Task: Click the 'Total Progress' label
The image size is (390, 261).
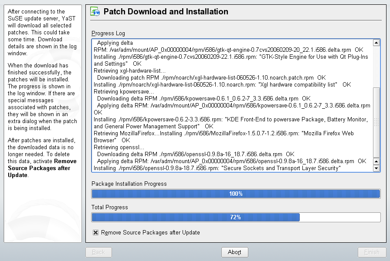Action: [110, 207]
